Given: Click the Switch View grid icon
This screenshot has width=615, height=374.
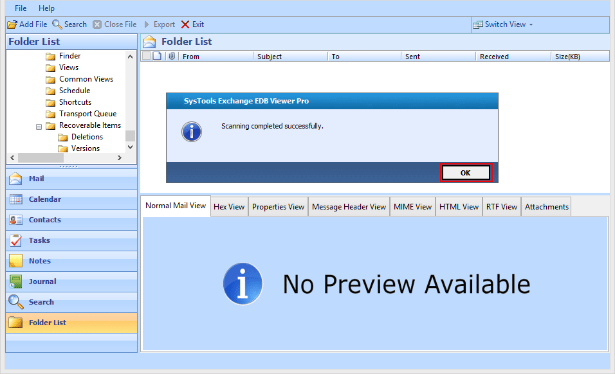Looking at the screenshot, I should pyautogui.click(x=478, y=24).
